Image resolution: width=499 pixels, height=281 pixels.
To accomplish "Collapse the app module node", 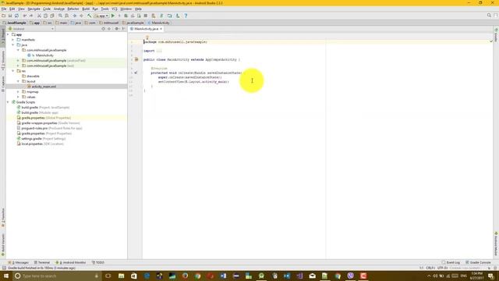I will [x=8, y=34].
